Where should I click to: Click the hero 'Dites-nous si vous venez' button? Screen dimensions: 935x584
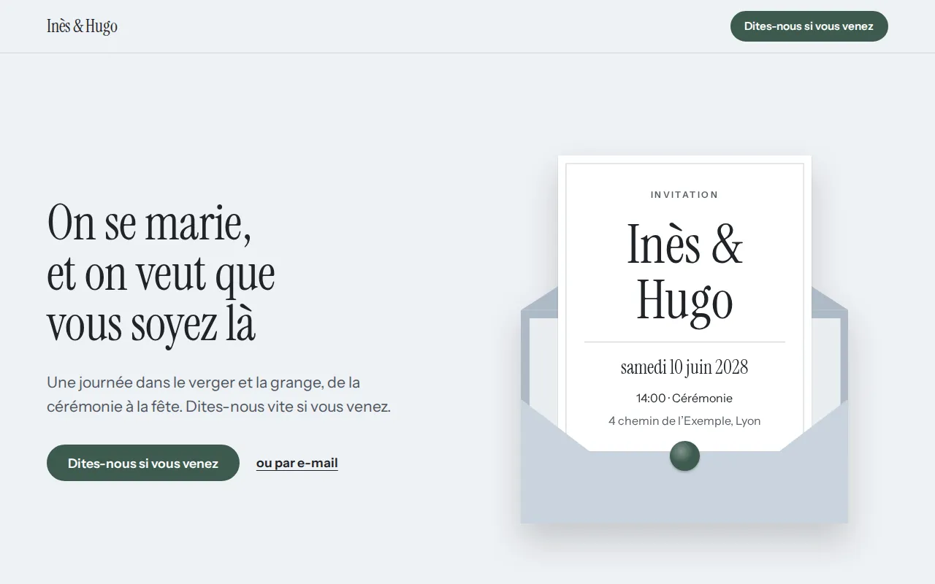click(143, 463)
